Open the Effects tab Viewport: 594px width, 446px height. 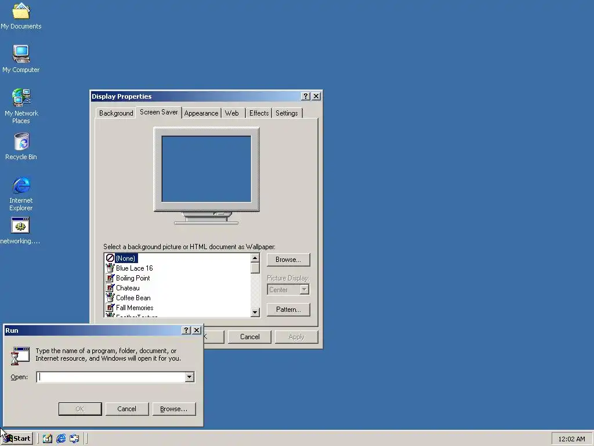[x=259, y=113]
